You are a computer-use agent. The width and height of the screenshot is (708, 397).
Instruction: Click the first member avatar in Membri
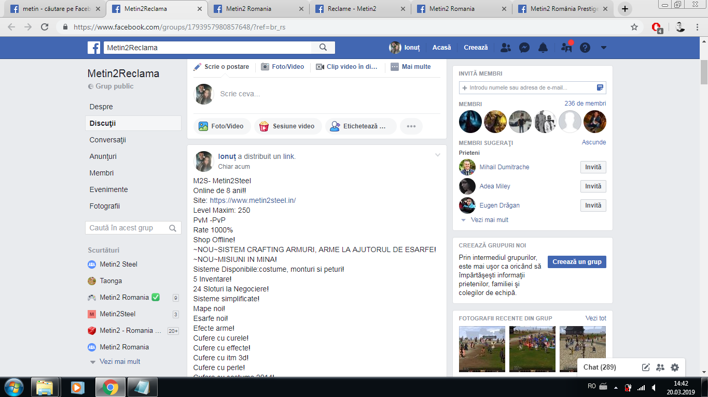tap(470, 122)
